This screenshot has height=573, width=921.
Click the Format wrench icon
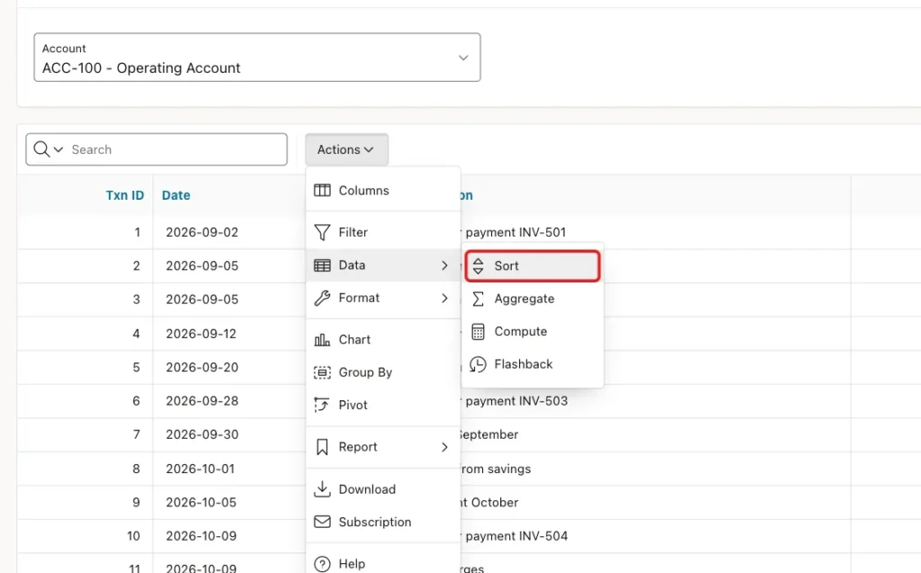pos(322,298)
